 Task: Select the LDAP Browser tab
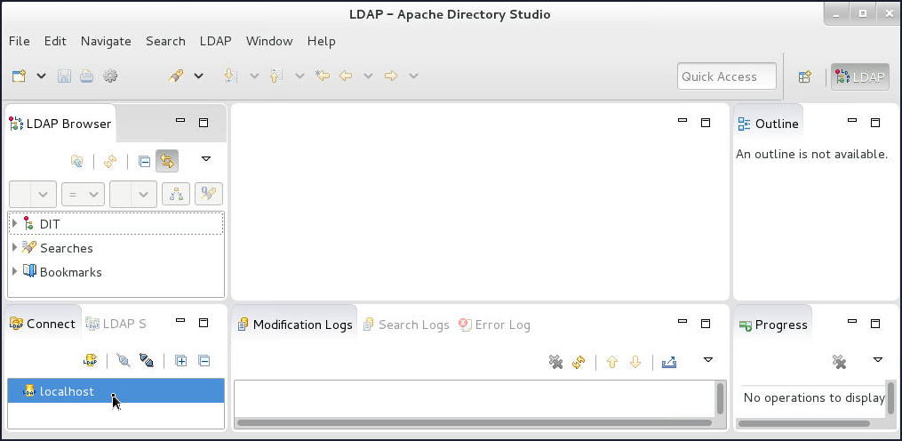pyautogui.click(x=60, y=124)
